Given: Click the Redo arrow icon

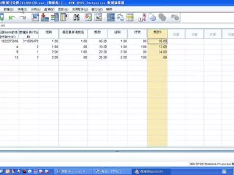Looking at the screenshot, I should (23, 17).
